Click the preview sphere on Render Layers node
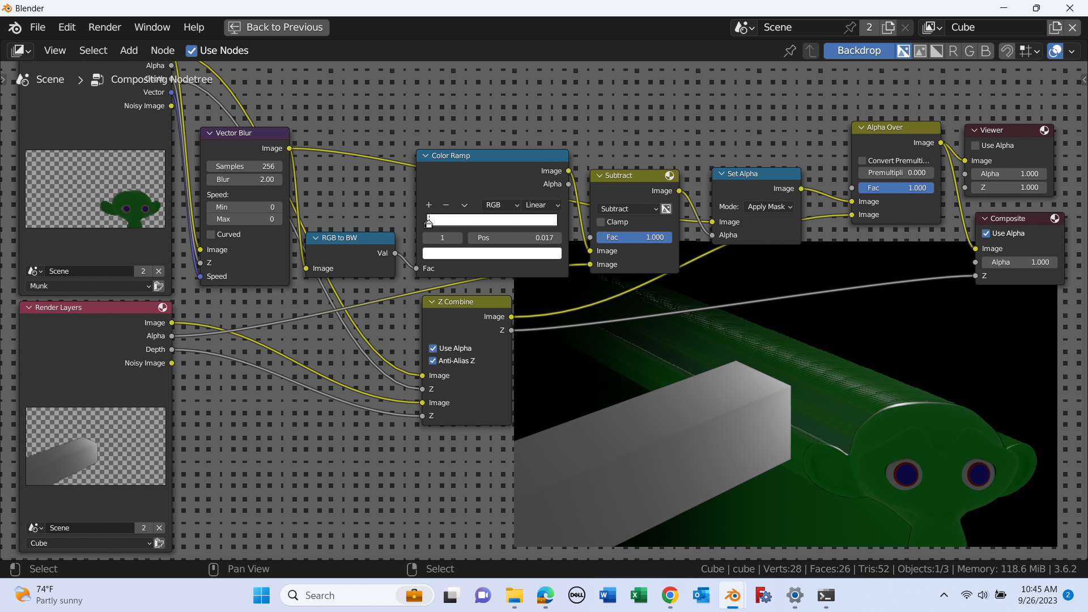The height and width of the screenshot is (612, 1088). click(163, 307)
